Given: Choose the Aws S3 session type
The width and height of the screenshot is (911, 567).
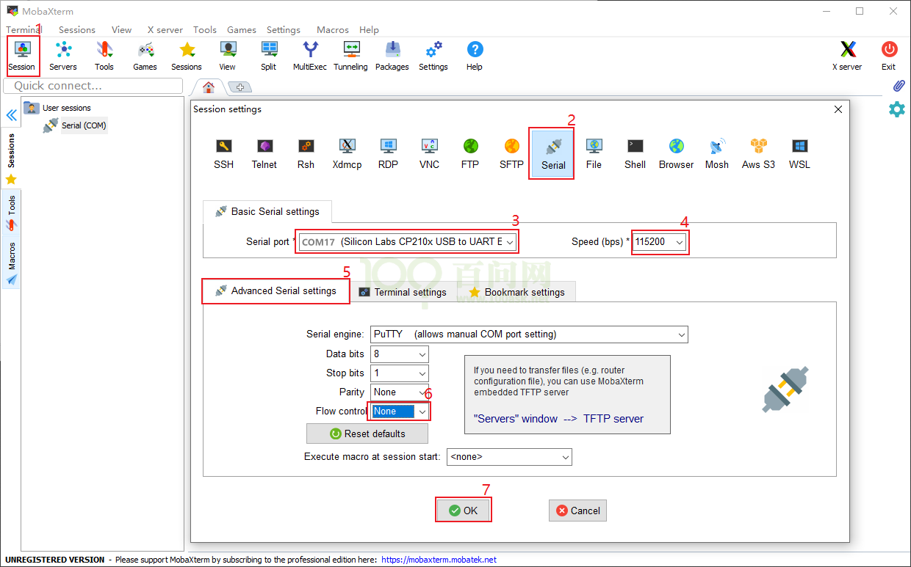Looking at the screenshot, I should click(759, 154).
